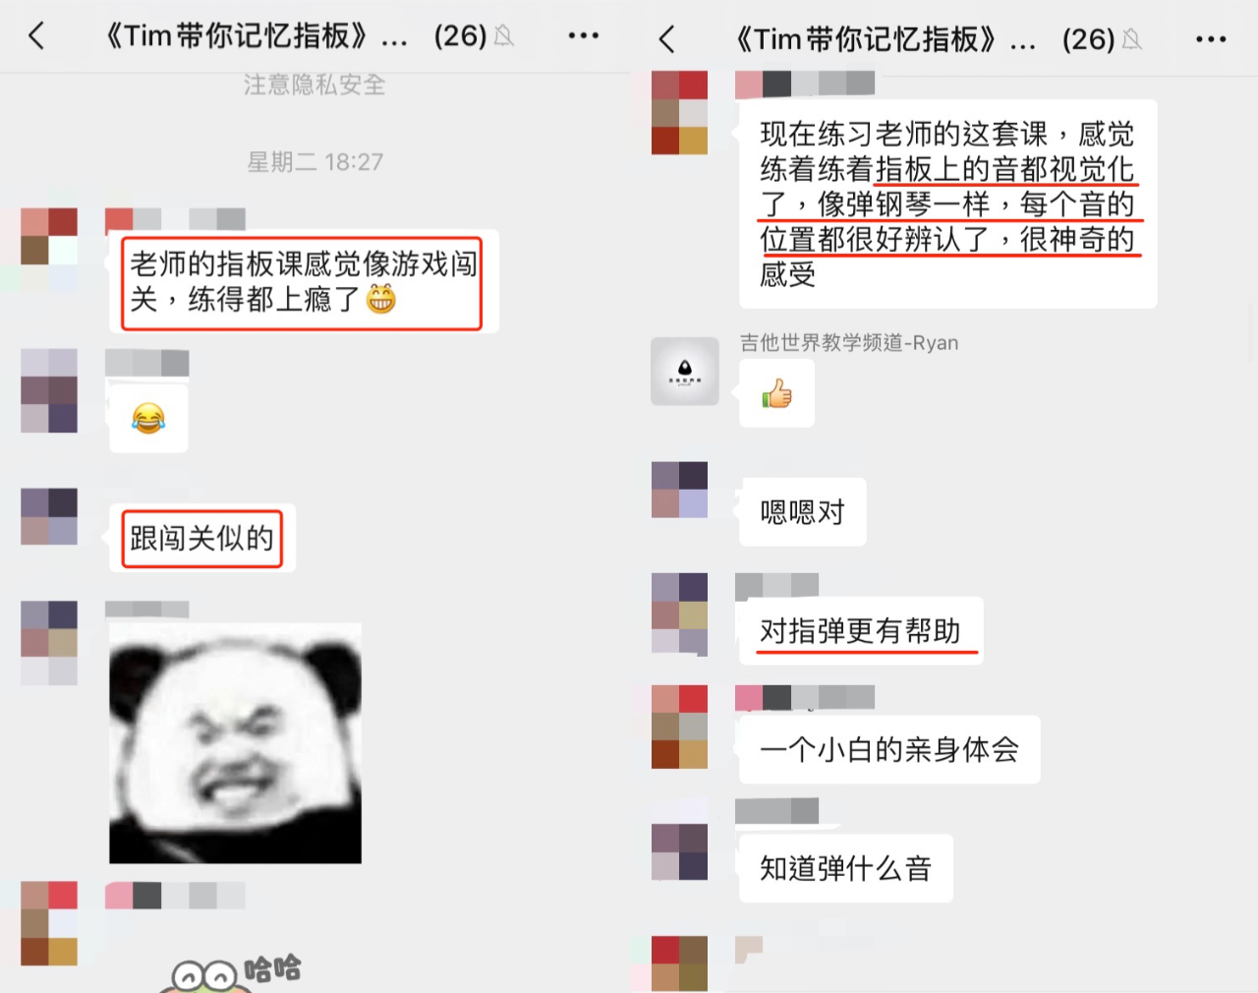The image size is (1258, 993).
Task: Open the three-dot menu in left chat
Action: click(583, 36)
